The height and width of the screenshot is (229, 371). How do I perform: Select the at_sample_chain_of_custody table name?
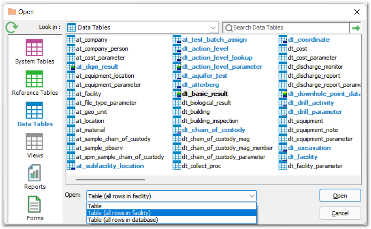(113, 139)
